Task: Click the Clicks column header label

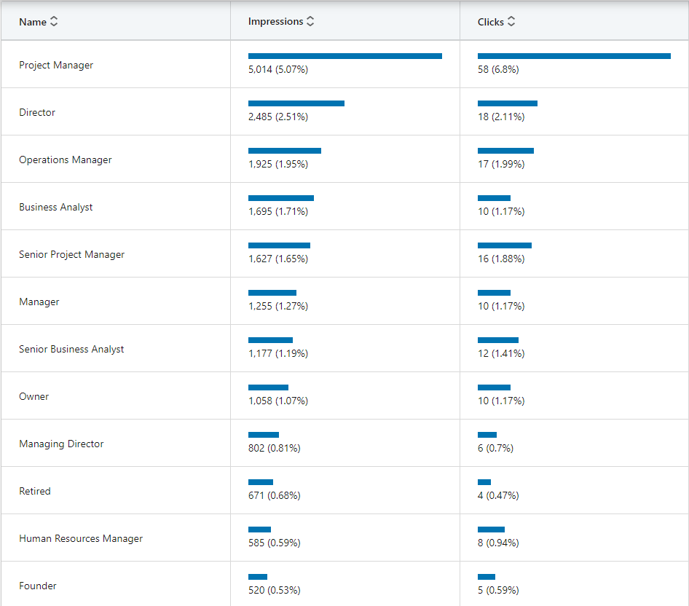Action: point(491,22)
